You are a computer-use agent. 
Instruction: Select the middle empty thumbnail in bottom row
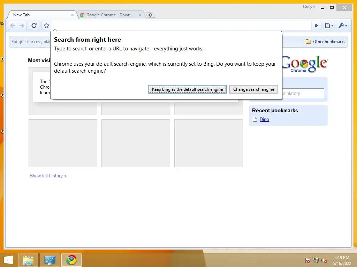136,143
